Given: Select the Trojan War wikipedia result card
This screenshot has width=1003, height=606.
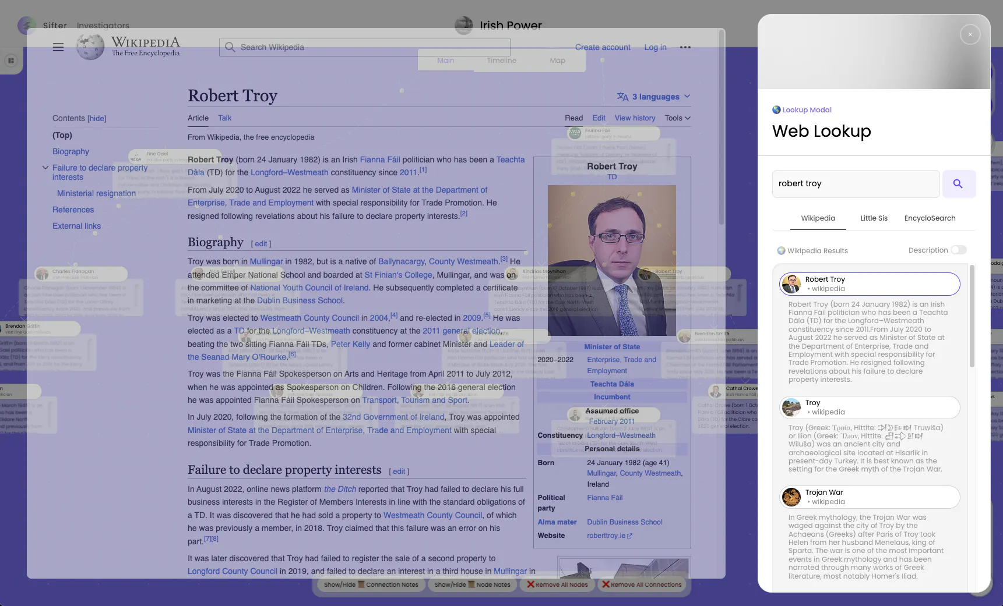Looking at the screenshot, I should (870, 497).
